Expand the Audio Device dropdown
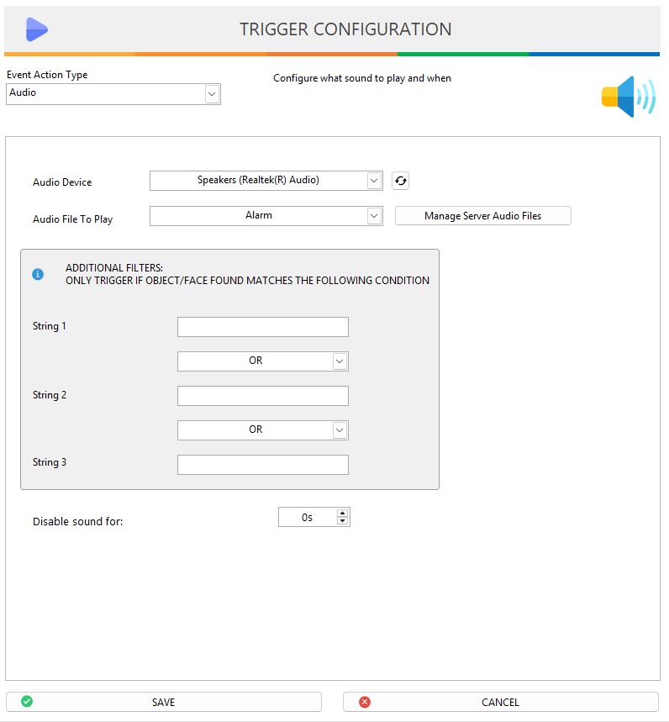669x722 pixels. click(374, 180)
